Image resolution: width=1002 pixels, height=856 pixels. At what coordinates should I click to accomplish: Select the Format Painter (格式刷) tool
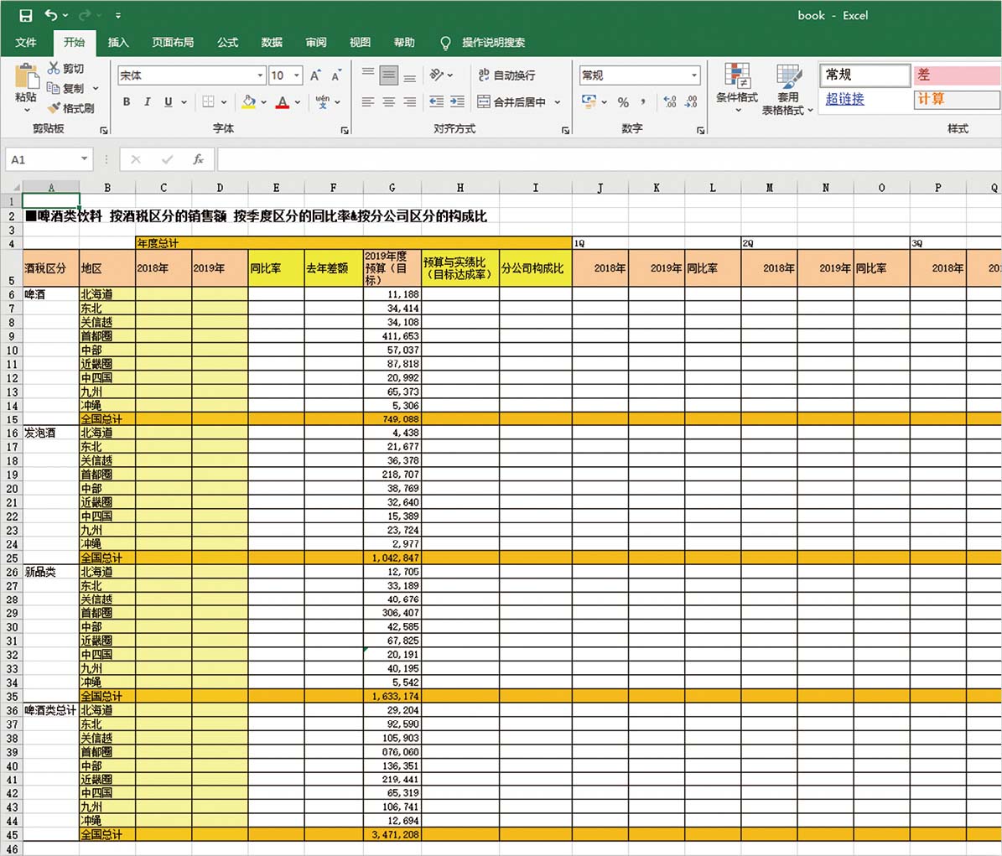click(71, 108)
